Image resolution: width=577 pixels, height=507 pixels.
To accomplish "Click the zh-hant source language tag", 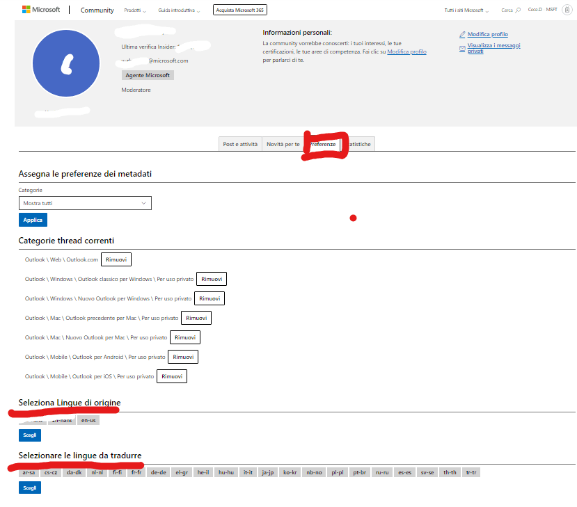I will [x=62, y=420].
